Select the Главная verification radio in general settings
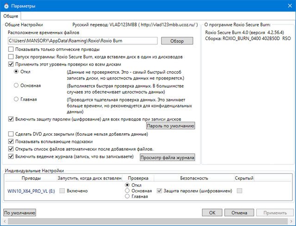 16,99
